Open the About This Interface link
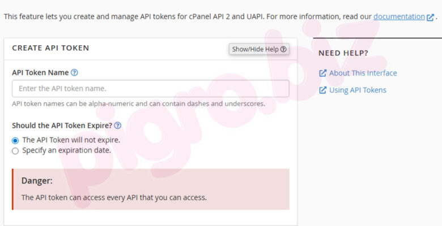Screen dimensions: 442x226 (363, 73)
